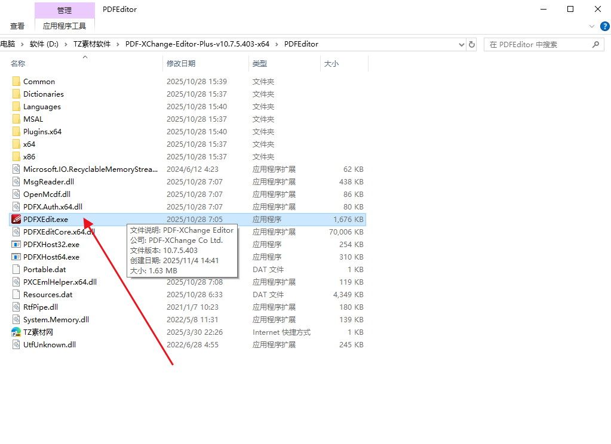The height and width of the screenshot is (444, 611).
Task: Select the PDFXEdit.exe file name
Action: 45,219
